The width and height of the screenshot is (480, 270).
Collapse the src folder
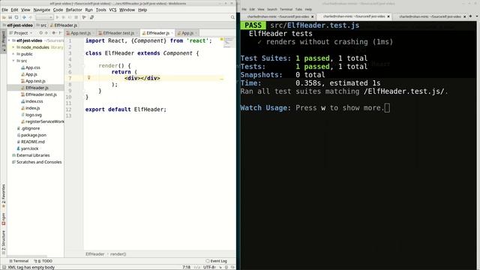[x=13, y=61]
